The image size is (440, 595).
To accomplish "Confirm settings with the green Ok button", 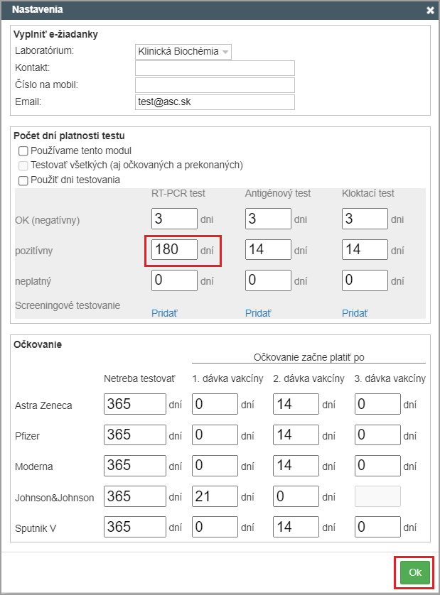I will 415,572.
